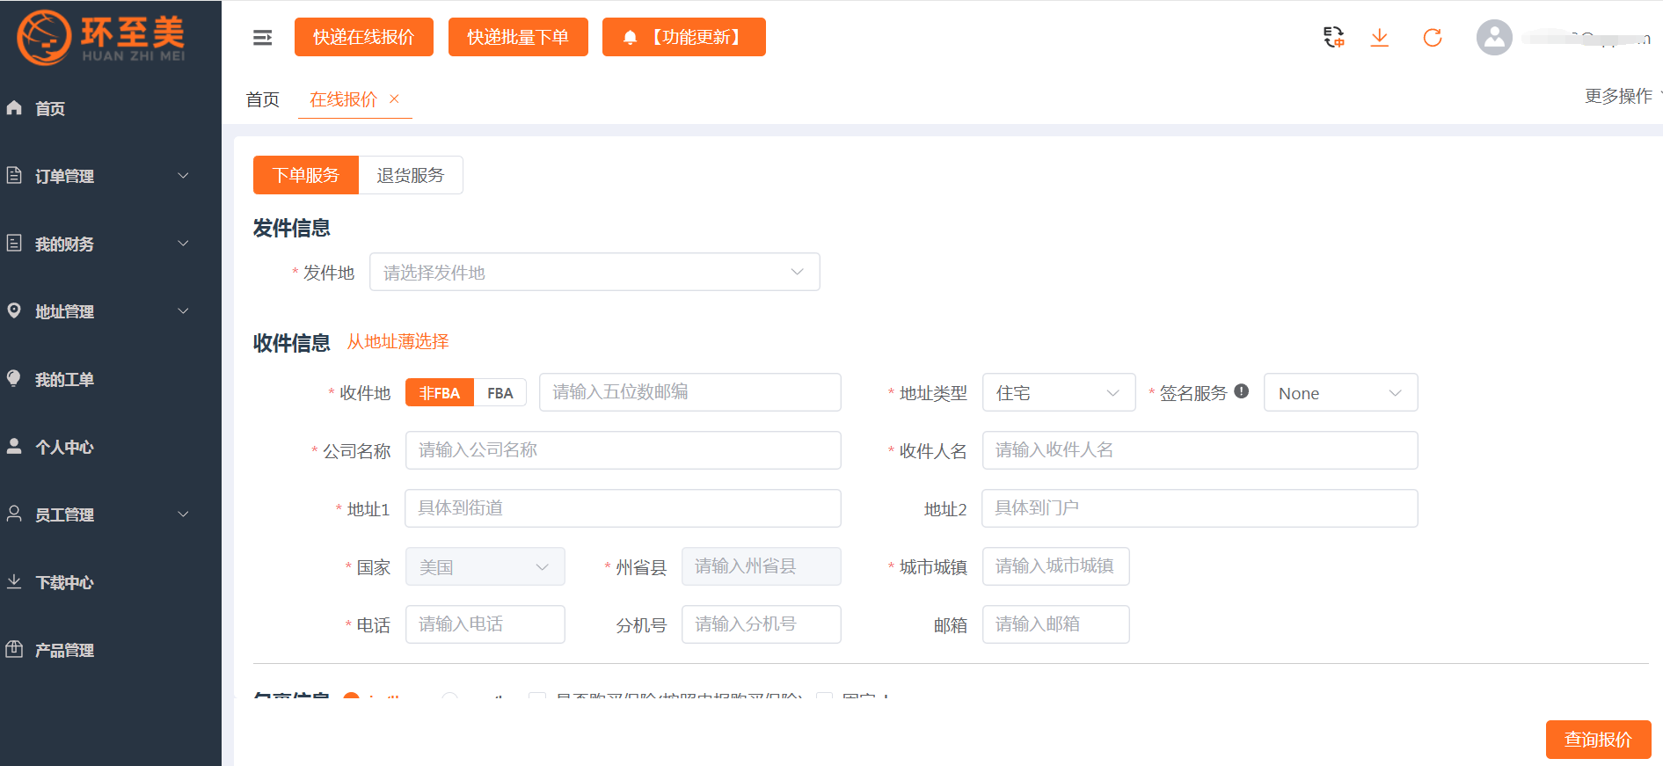Click the language translate icon in the header
Screen dimensions: 1663x766
tap(1333, 37)
